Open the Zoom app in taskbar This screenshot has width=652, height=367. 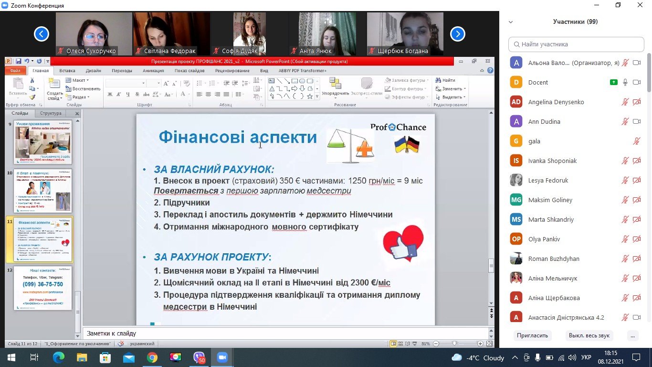coord(221,357)
